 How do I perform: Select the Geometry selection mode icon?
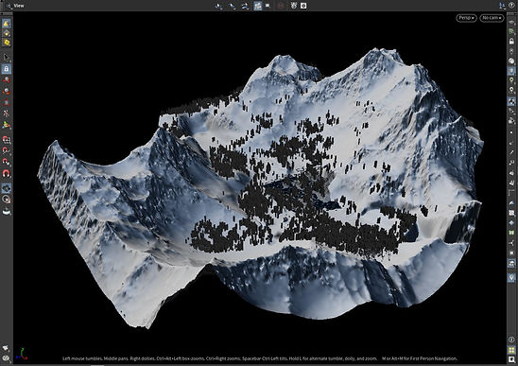coord(7,33)
